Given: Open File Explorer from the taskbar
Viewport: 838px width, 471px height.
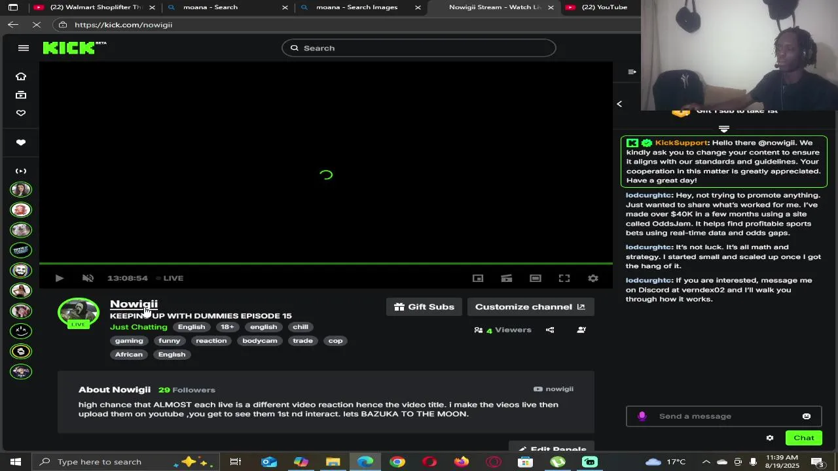Looking at the screenshot, I should [x=333, y=462].
